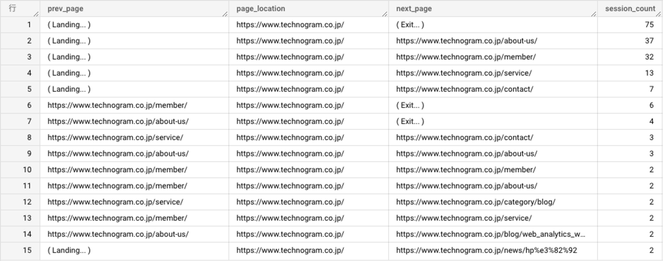Select the page_location column header

pyautogui.click(x=260, y=9)
